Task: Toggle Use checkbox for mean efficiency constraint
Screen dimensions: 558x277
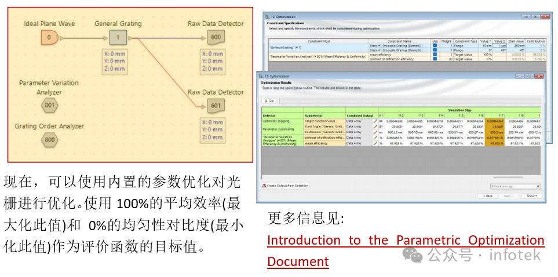Action: click(x=435, y=54)
